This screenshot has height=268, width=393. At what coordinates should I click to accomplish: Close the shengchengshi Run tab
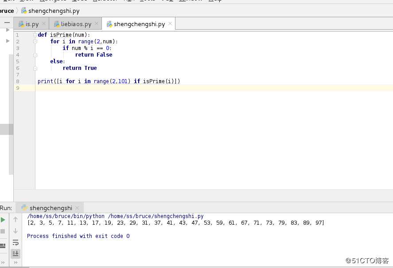pos(77,208)
